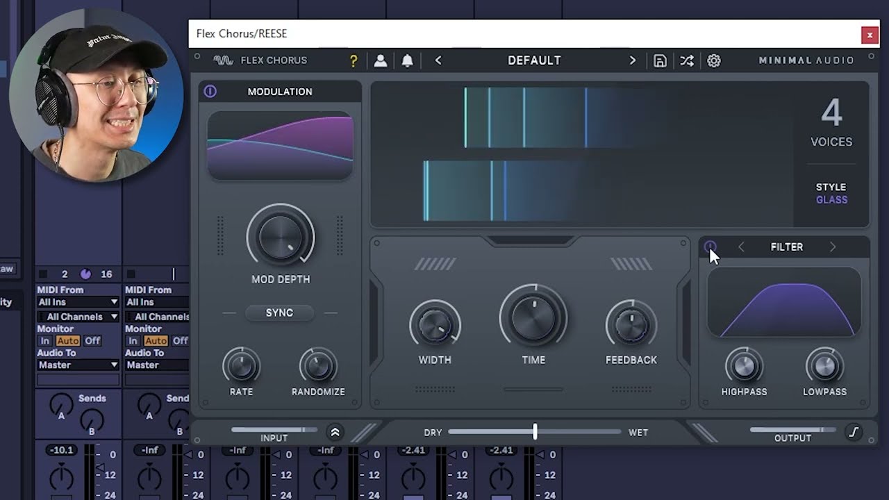Click the Flex Chorus waveform logo icon
889x500 pixels.
tap(223, 60)
